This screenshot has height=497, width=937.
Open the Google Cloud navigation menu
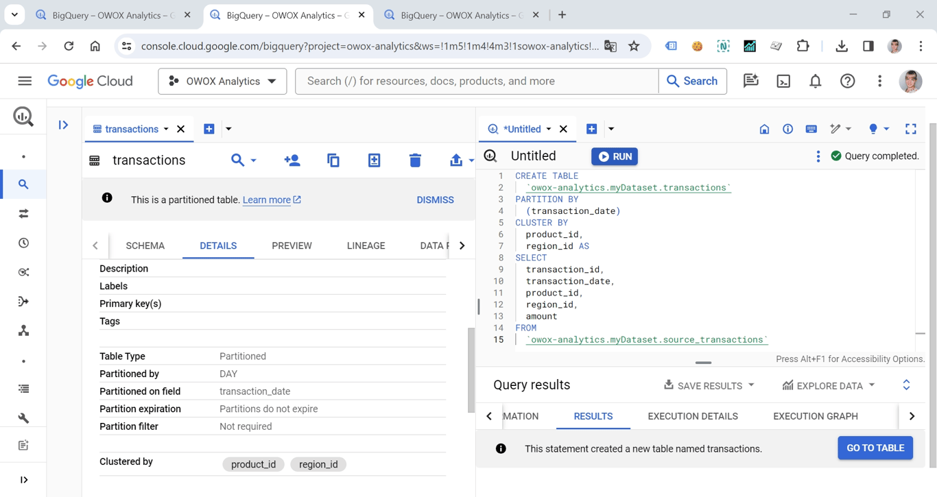pos(25,81)
